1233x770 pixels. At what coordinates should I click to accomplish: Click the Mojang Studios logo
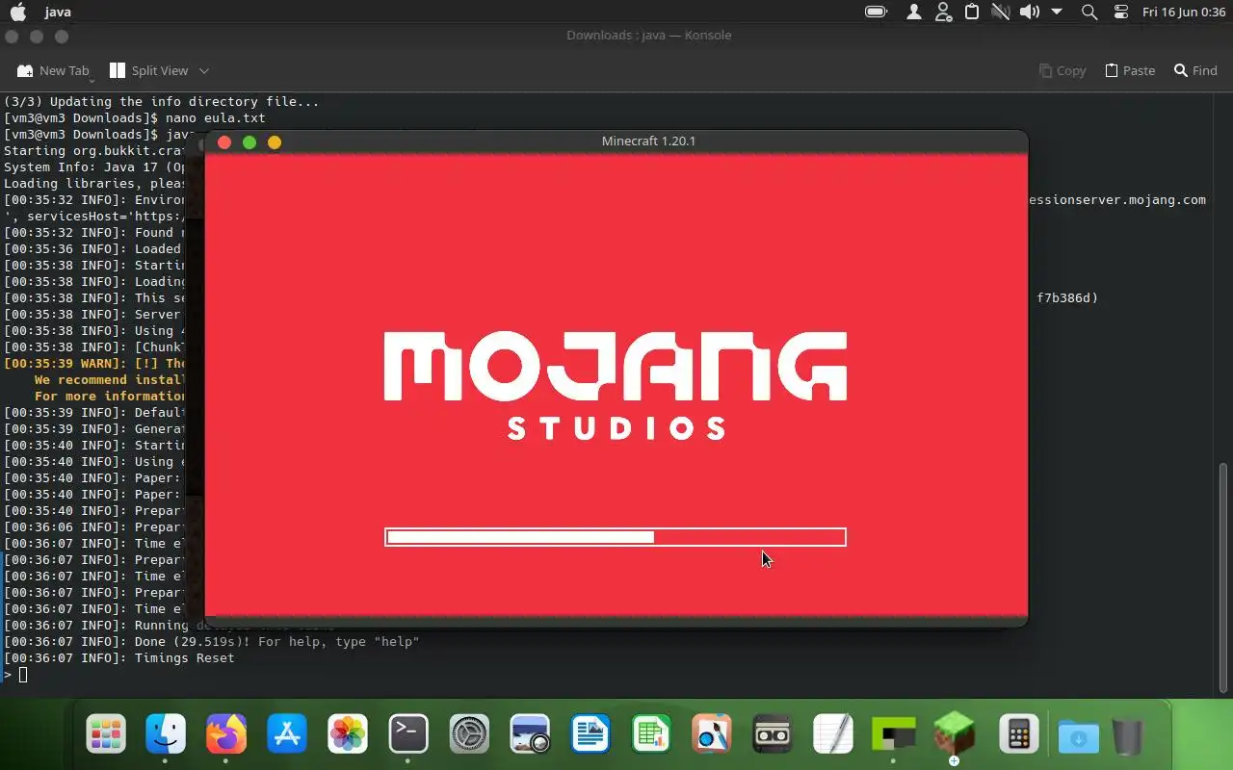point(616,385)
